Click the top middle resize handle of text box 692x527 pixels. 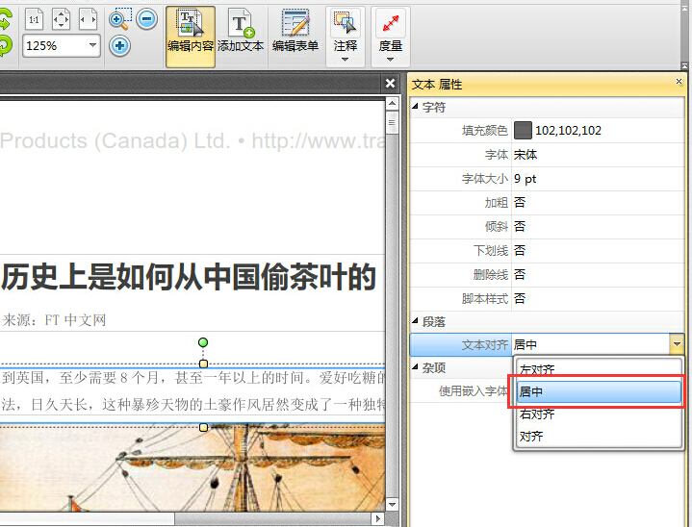point(203,364)
